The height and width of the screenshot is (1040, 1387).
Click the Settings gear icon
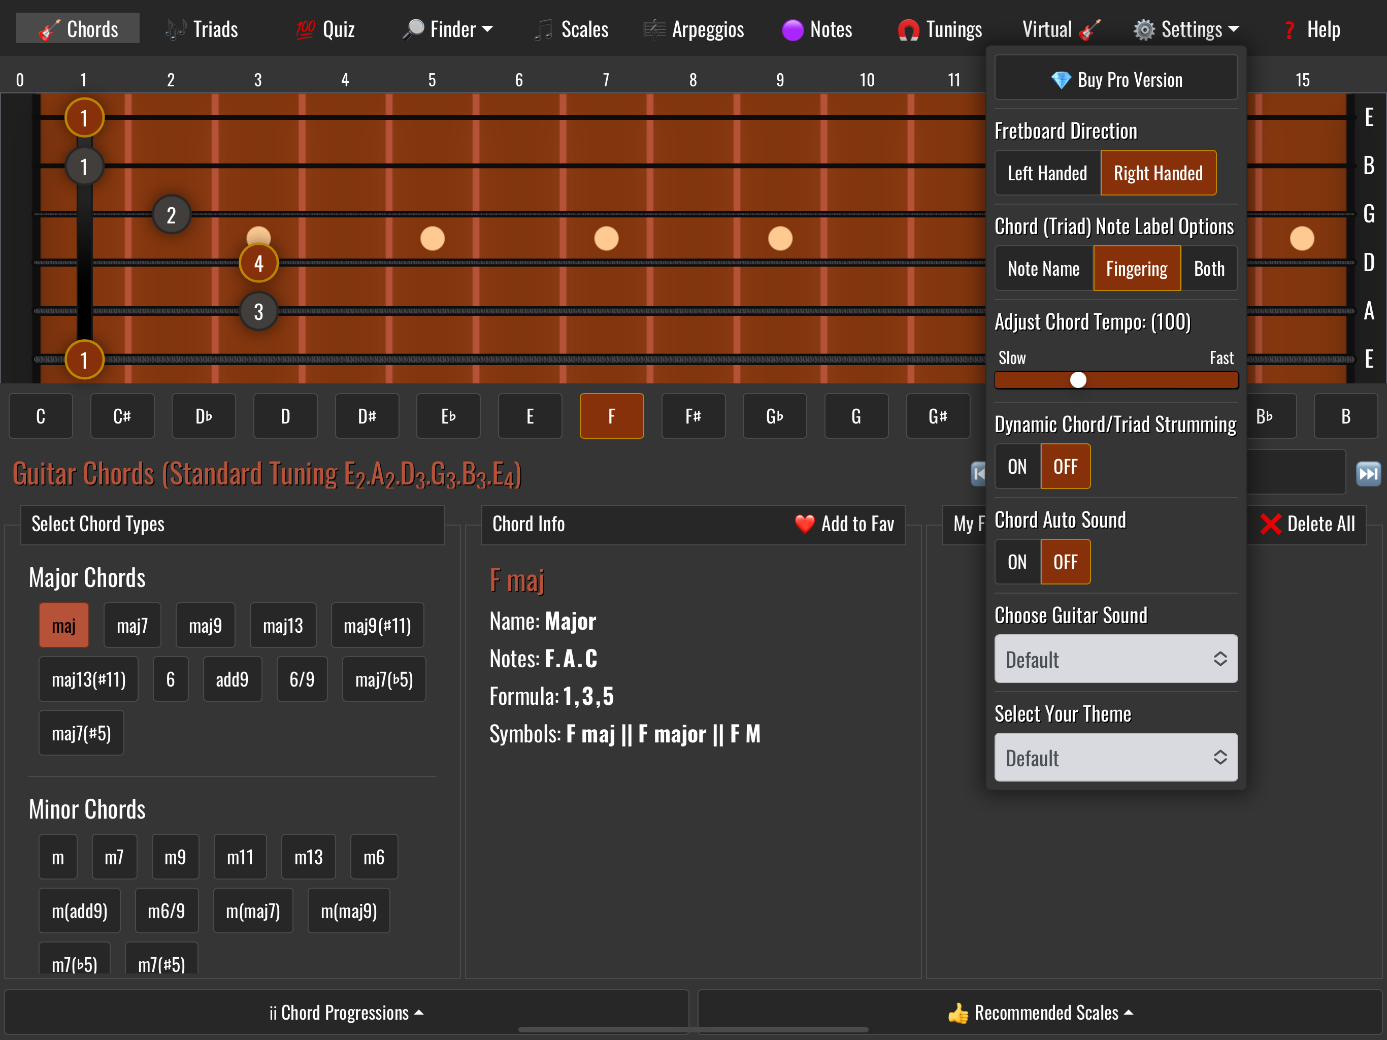1144,29
